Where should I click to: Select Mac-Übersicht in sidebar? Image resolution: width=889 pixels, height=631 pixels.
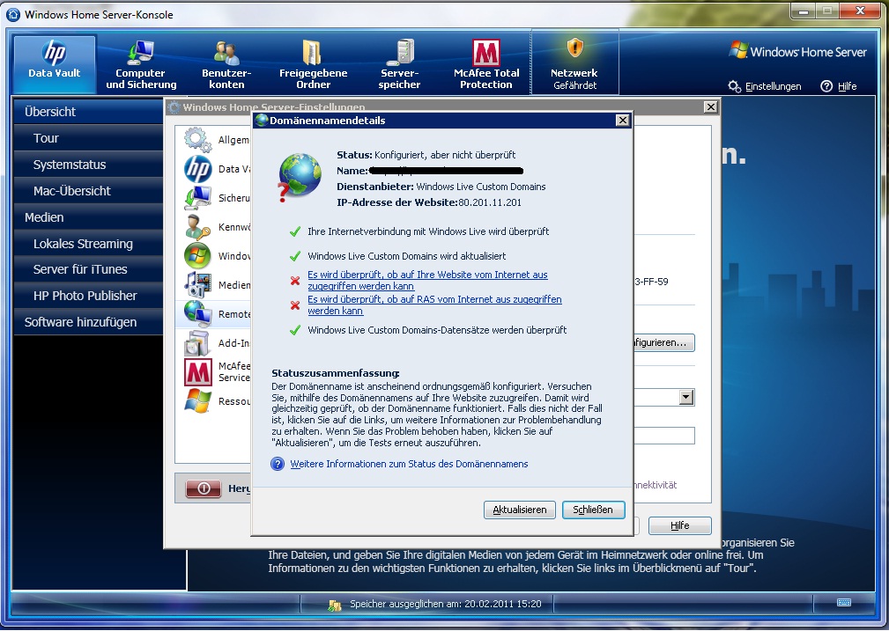click(x=88, y=191)
